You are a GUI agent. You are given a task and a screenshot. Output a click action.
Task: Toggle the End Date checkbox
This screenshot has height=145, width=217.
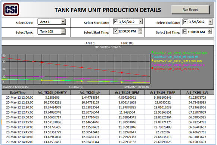click(185, 22)
